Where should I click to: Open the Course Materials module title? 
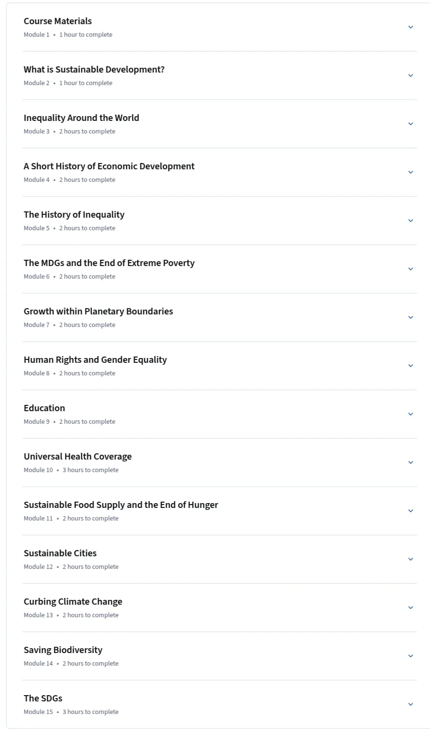[x=57, y=21]
